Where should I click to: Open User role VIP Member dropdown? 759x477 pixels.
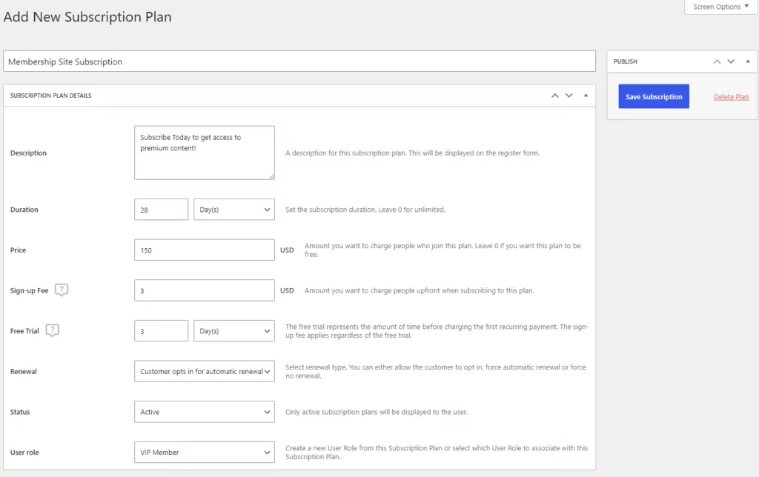click(205, 452)
